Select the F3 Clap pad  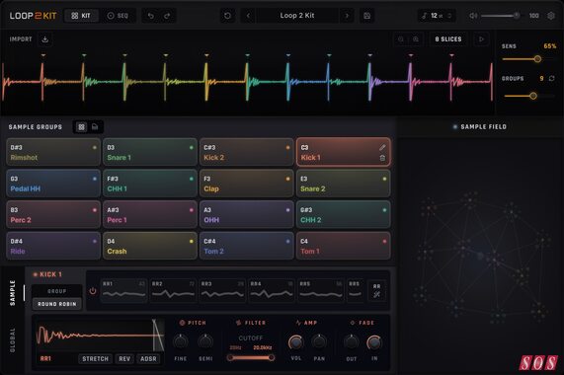tap(247, 184)
